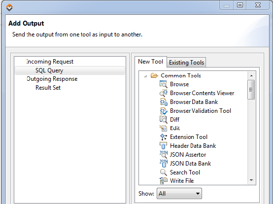Select Result Set under Outgoing Response
273x204 pixels.
48,88
